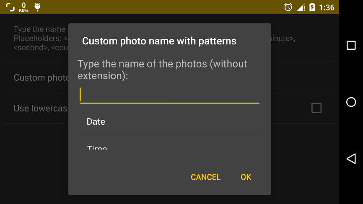Tap the alarm clock status icon

pos(288,7)
